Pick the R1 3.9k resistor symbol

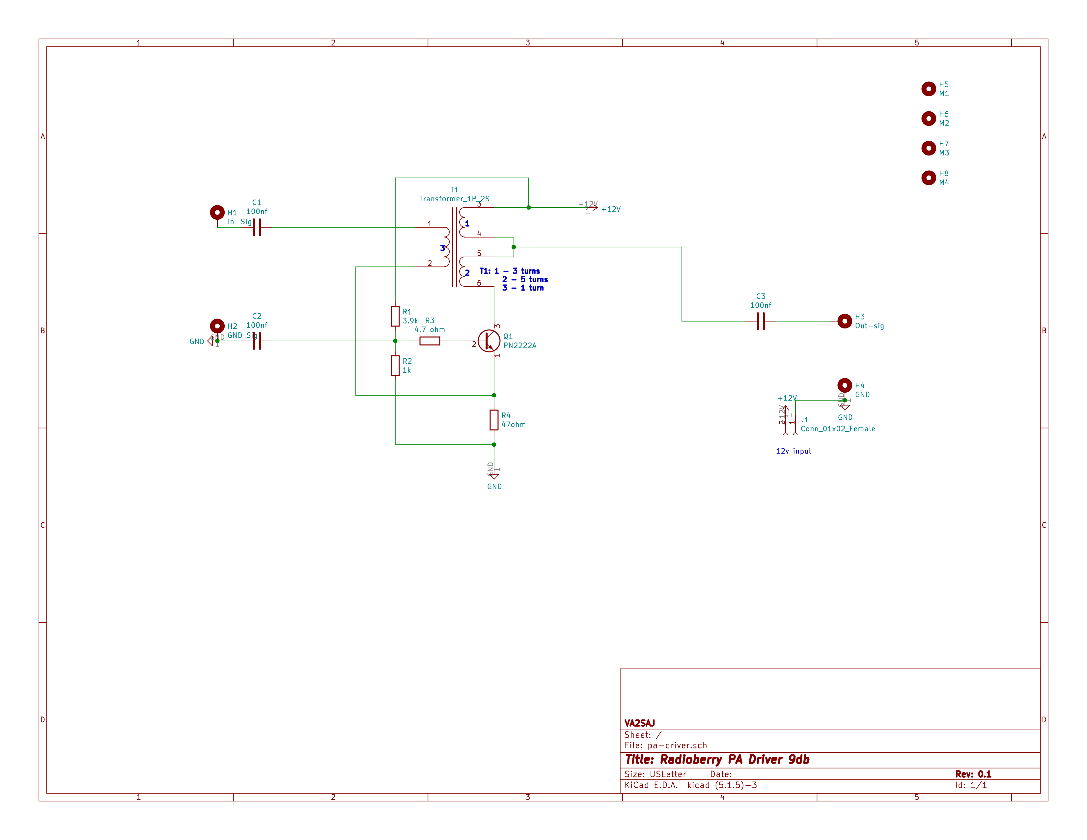395,316
